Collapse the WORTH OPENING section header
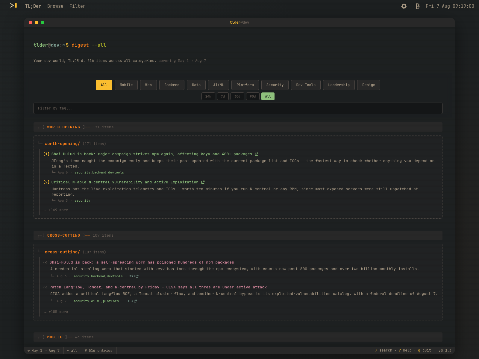The width and height of the screenshot is (479, 359). 238,127
